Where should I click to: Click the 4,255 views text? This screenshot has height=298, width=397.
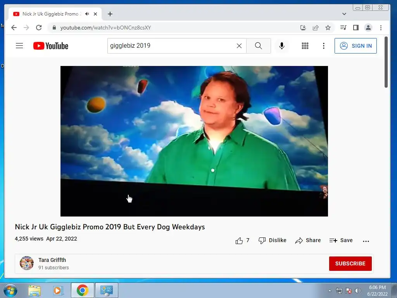tap(29, 239)
